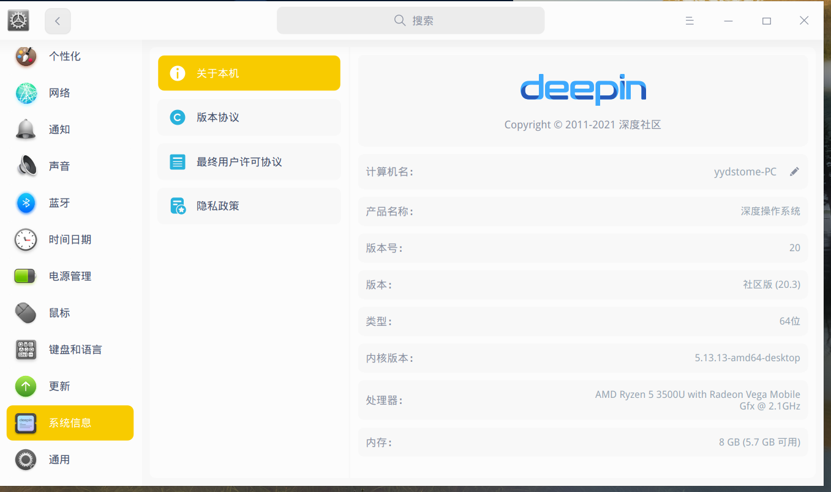Open the 更新 green arrow icon
Viewport: 831px width, 492px height.
26,386
